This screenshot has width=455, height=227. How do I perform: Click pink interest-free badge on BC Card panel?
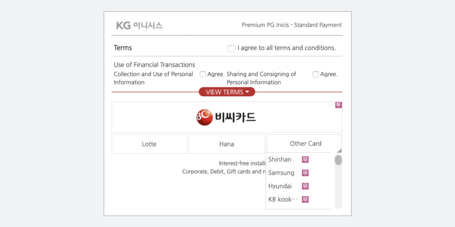339,105
